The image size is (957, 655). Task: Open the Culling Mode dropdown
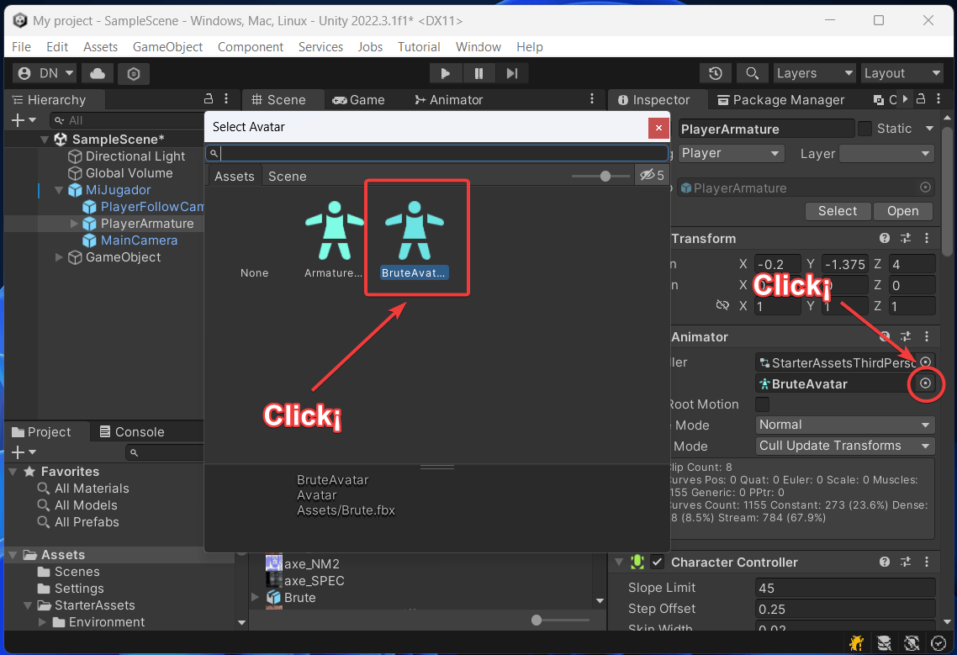point(844,446)
